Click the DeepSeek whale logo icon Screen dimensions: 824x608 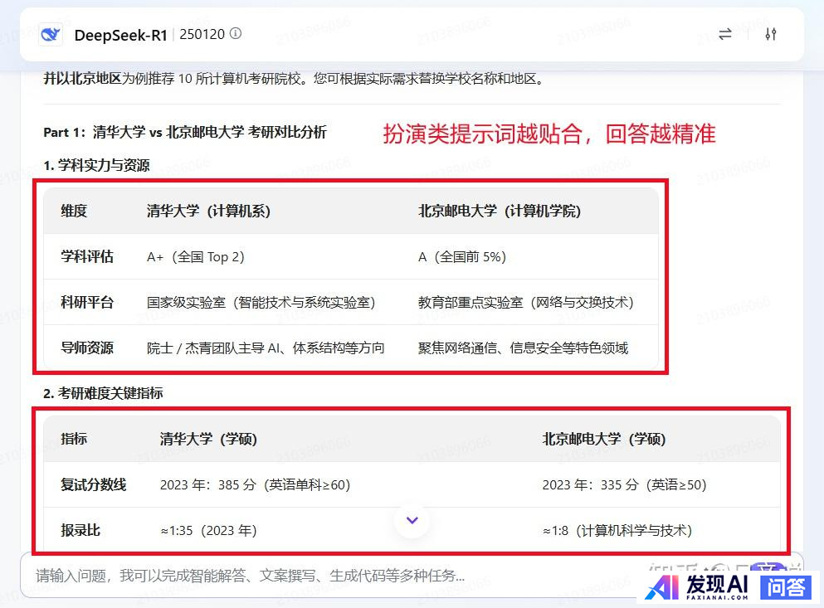coord(51,35)
